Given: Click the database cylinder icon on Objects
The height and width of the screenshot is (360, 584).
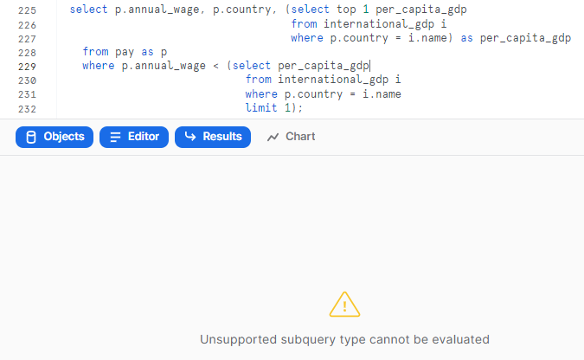Looking at the screenshot, I should (31, 137).
